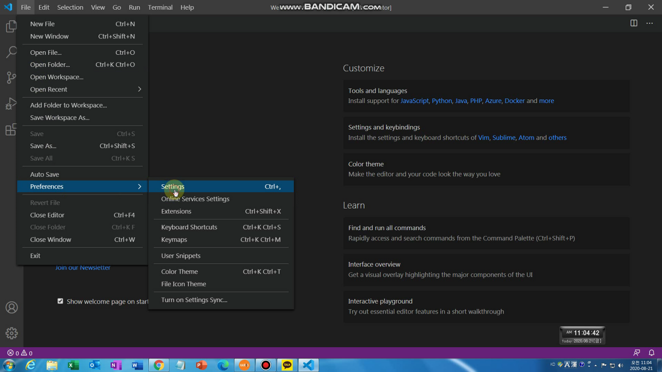
Task: Show hidden system tray icons arrow
Action: tap(596, 365)
